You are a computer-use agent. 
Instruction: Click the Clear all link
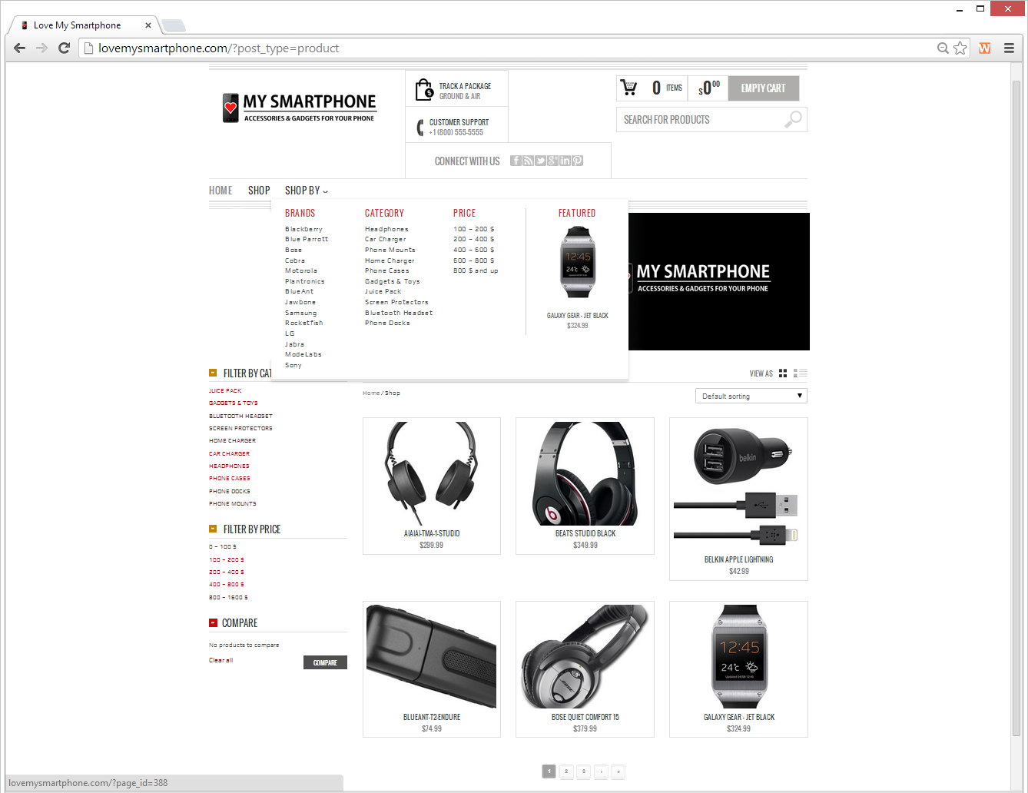pyautogui.click(x=221, y=660)
